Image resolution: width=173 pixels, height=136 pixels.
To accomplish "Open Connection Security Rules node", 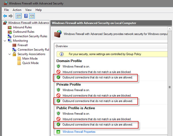I will [30, 36].
